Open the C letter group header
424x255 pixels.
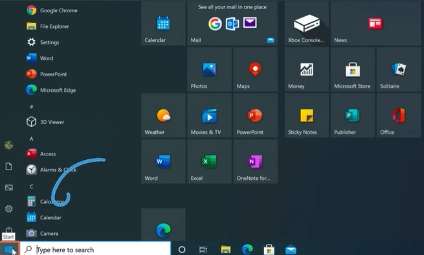pyautogui.click(x=31, y=186)
